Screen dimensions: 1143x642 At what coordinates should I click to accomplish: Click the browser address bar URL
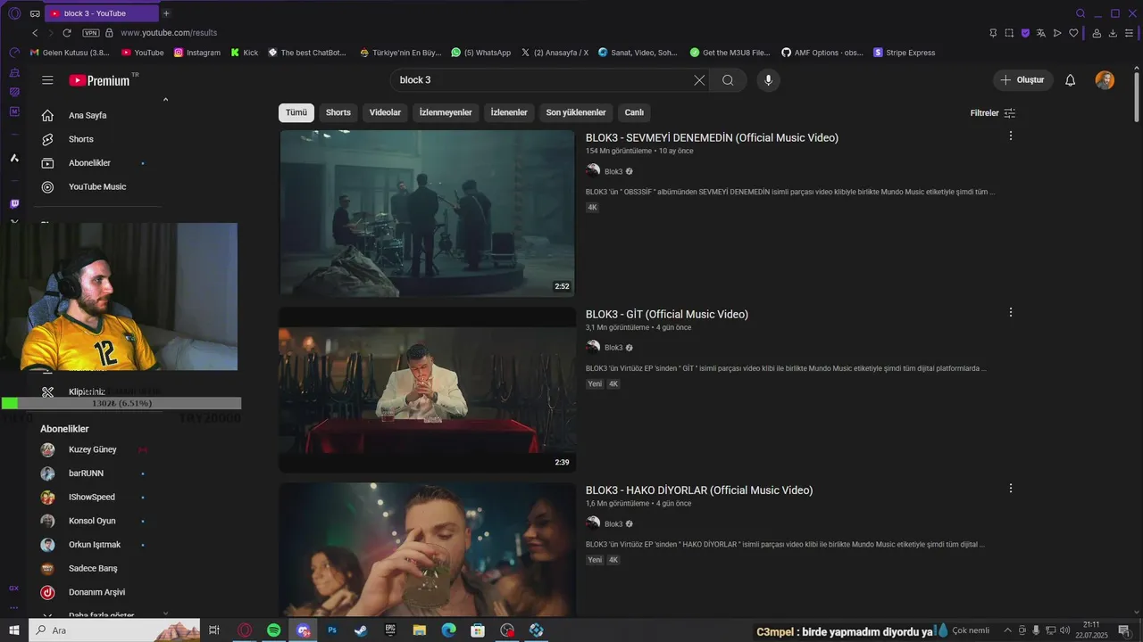pyautogui.click(x=169, y=33)
